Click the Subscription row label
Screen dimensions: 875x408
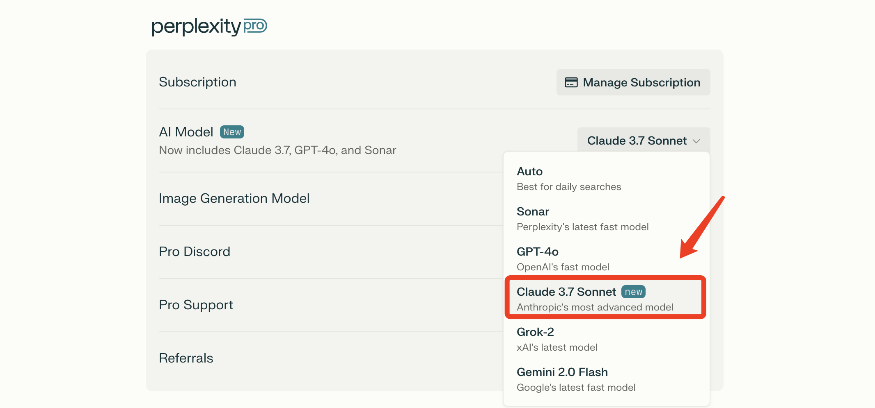click(x=197, y=82)
